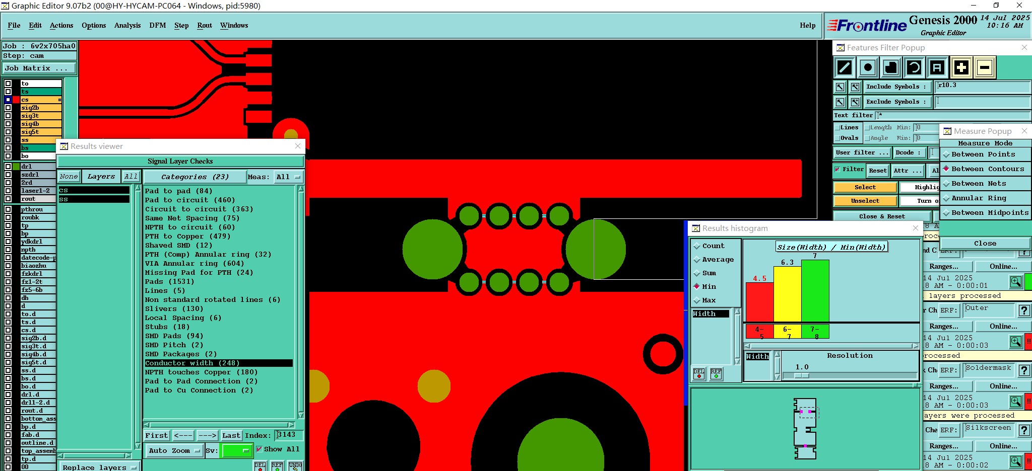Click the UNDO icon in Results viewer
Image resolution: width=1032 pixels, height=471 pixels.
click(295, 466)
